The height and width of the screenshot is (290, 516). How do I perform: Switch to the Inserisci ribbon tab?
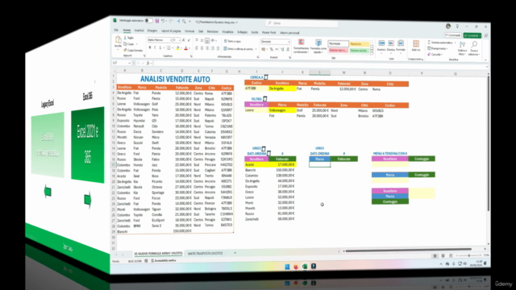tap(139, 31)
